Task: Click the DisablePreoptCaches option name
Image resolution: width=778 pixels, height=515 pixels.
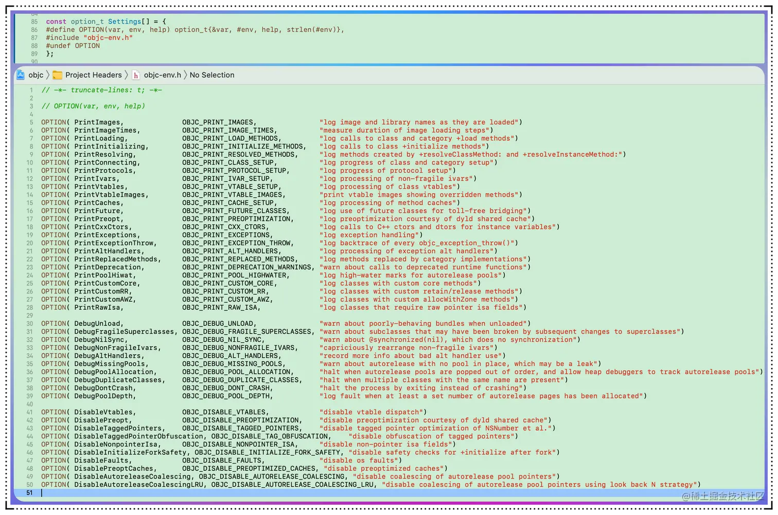Action: pyautogui.click(x=114, y=469)
